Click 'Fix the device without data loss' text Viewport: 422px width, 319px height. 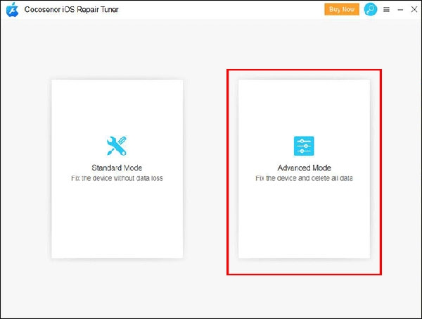[x=117, y=178]
